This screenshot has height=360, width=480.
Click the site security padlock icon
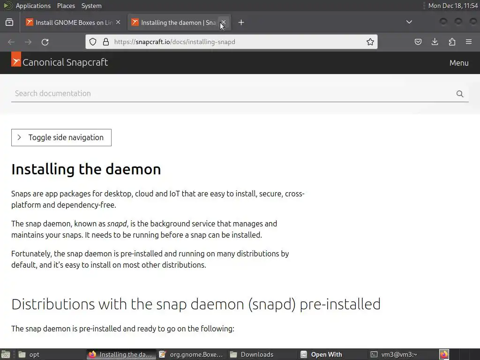[106, 42]
